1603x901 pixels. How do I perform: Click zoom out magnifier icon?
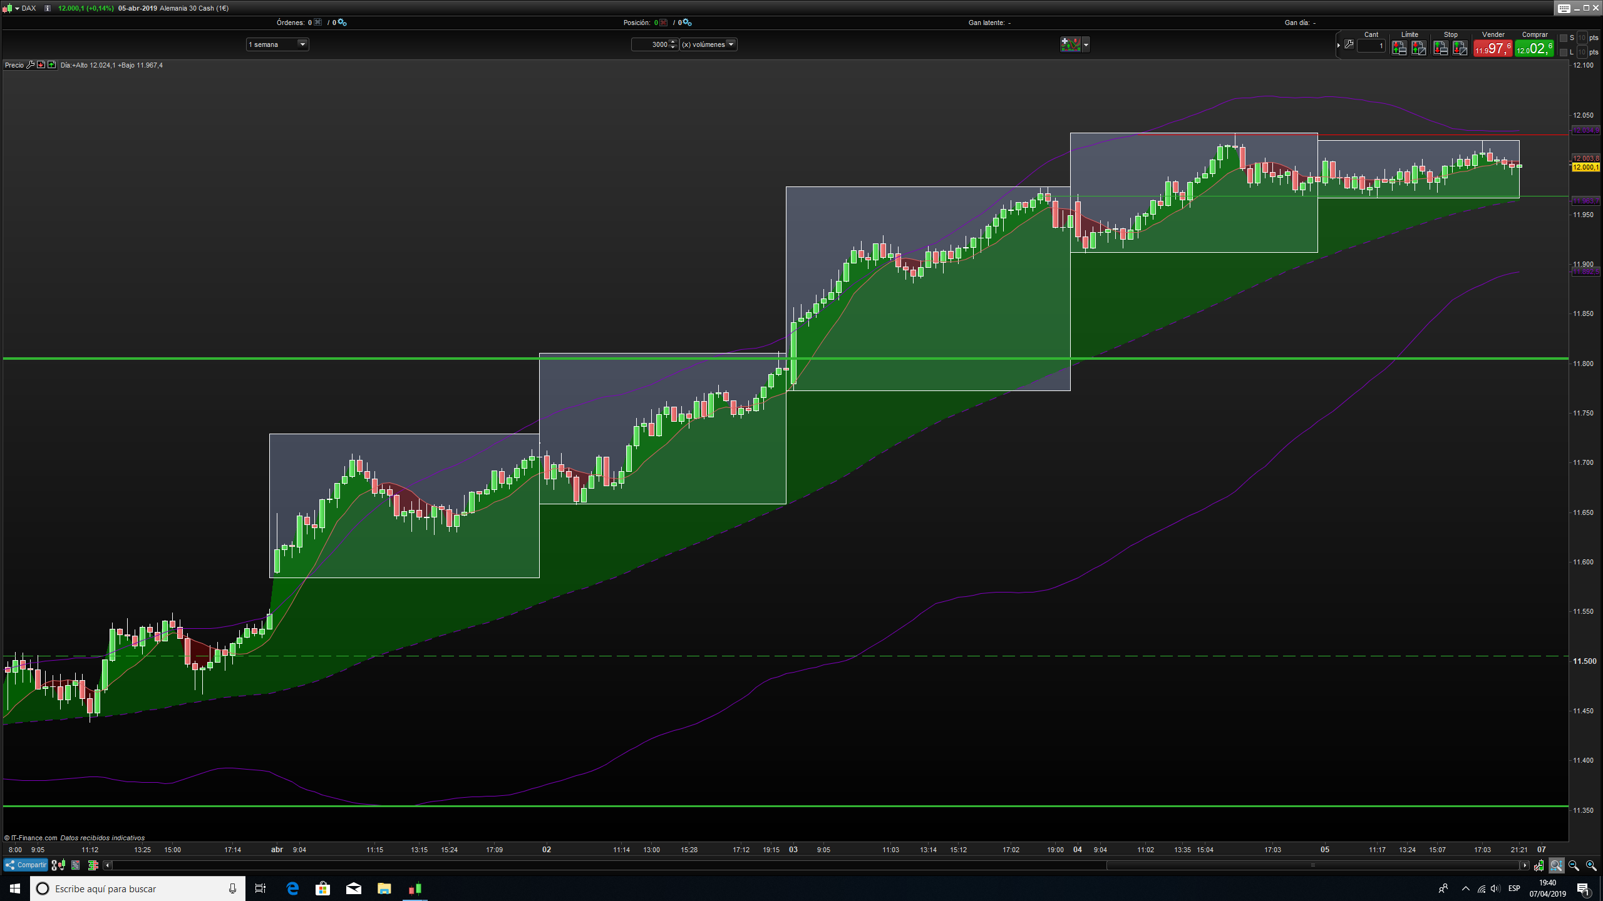pyautogui.click(x=1574, y=865)
